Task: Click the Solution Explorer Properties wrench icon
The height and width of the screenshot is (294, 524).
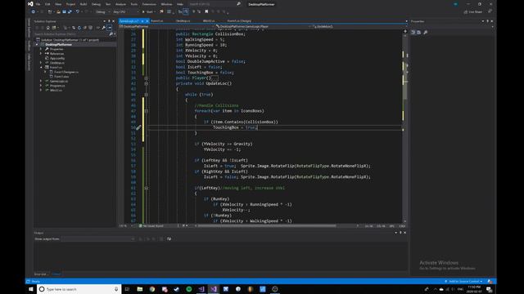Action: click(x=104, y=28)
